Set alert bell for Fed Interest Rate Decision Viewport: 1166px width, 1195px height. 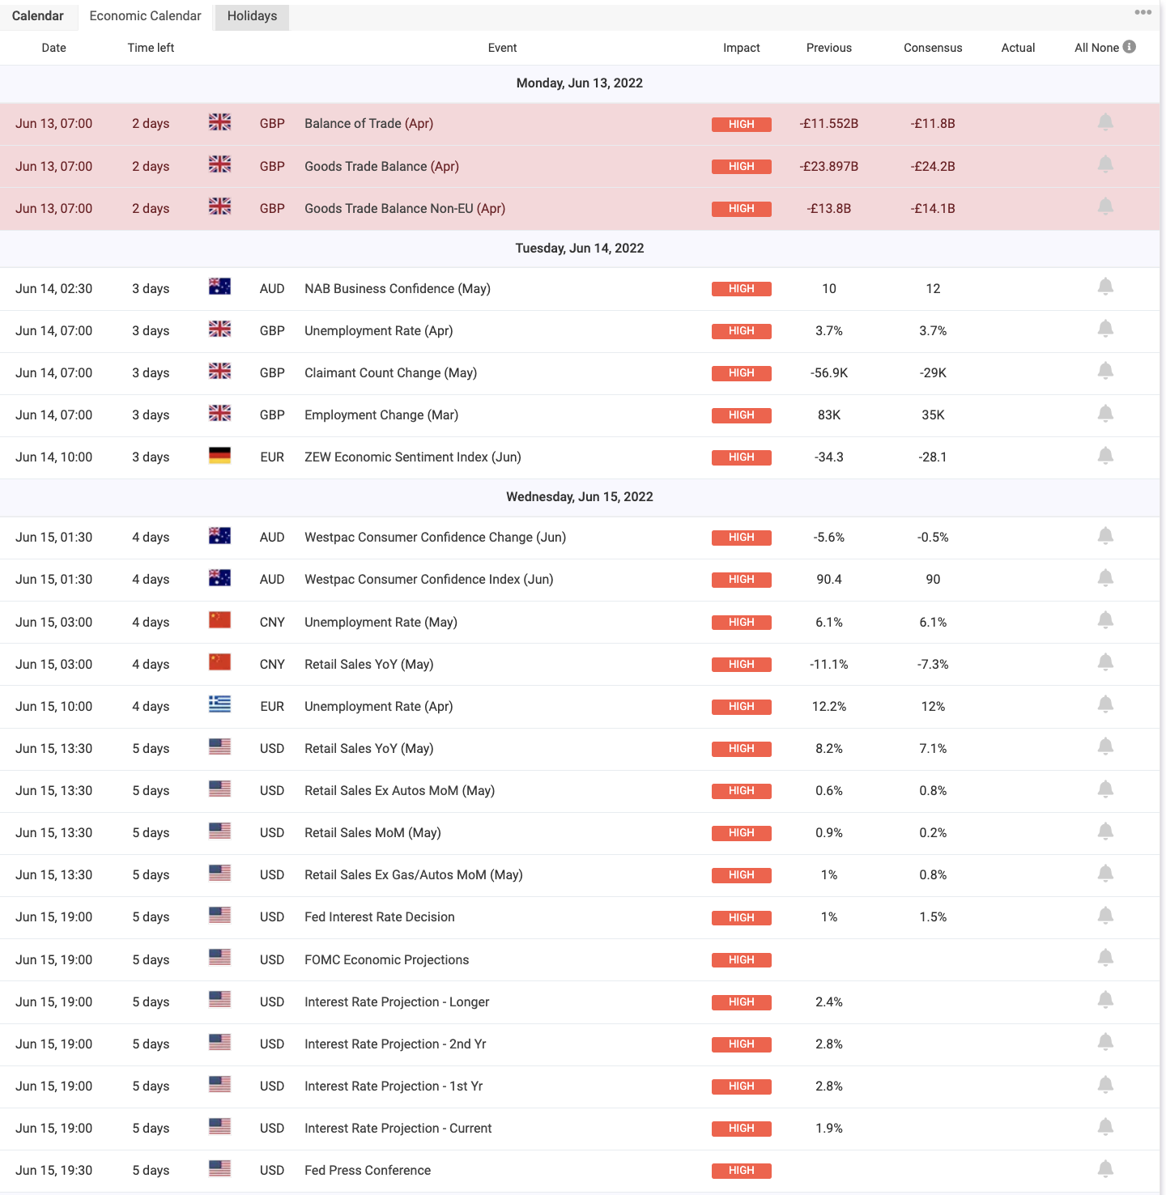1105,916
